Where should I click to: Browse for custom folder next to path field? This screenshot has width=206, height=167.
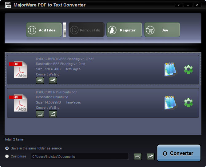pos(138,157)
